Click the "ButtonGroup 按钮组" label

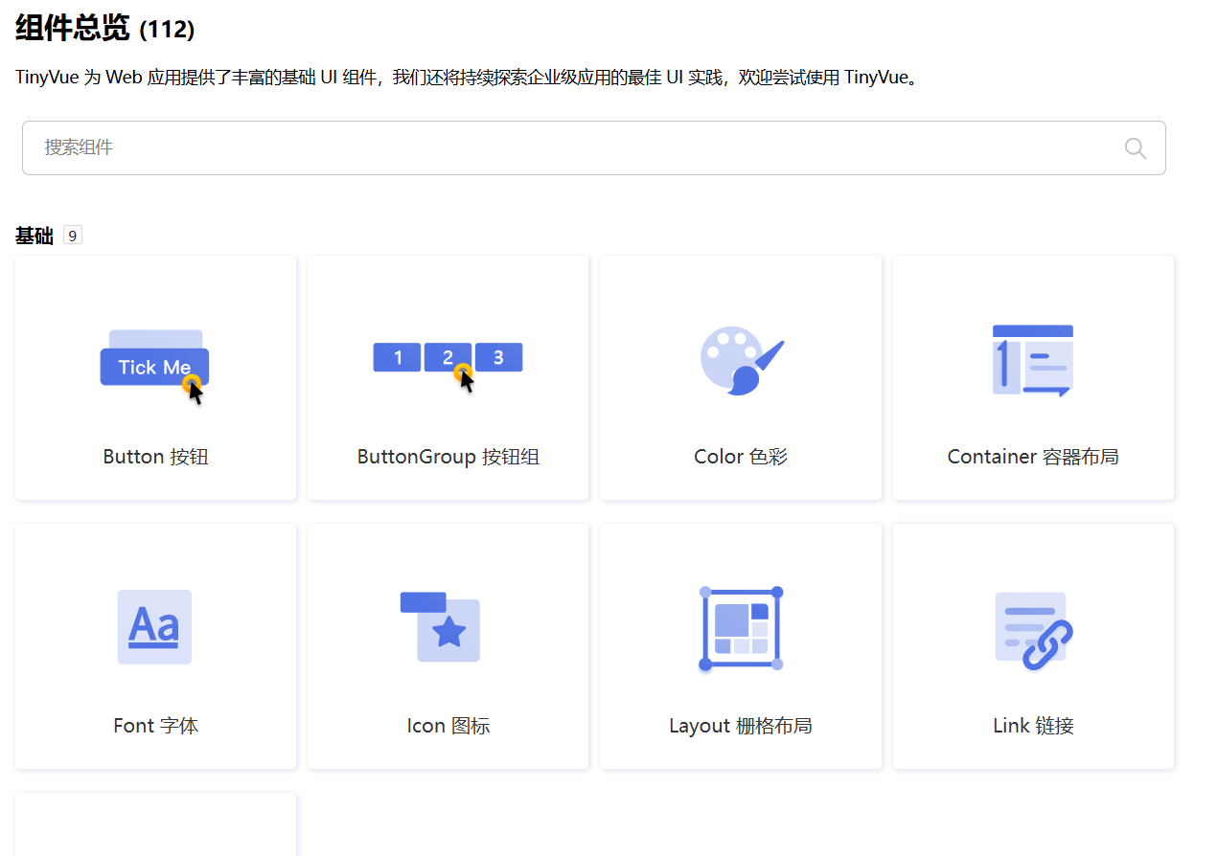pos(448,457)
